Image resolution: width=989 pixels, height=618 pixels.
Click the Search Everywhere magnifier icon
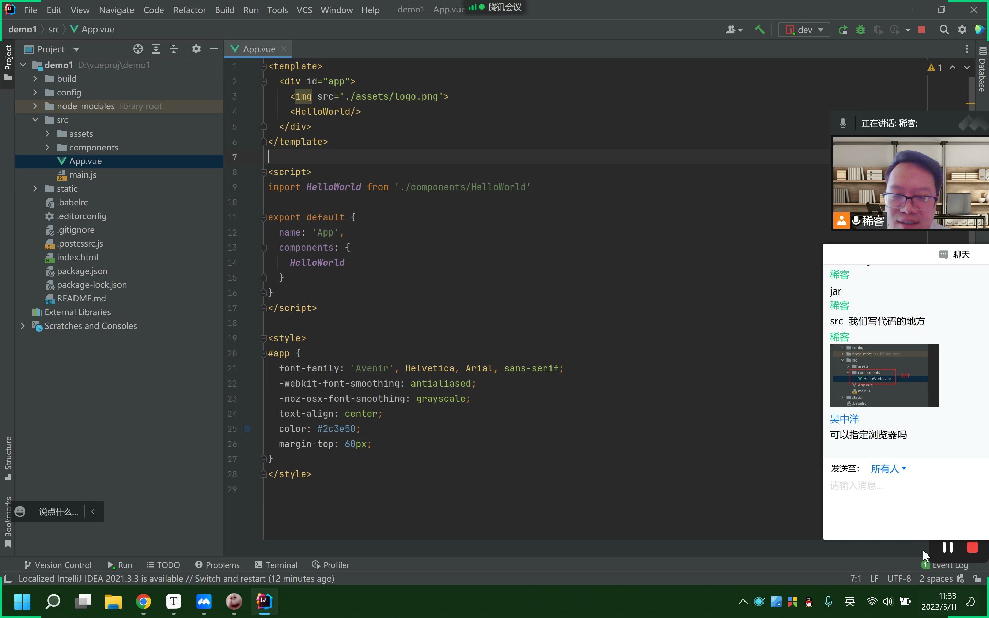point(944,30)
